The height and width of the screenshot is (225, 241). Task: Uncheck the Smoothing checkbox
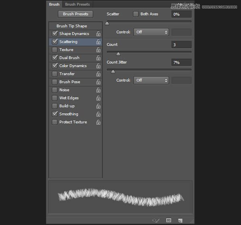point(55,114)
